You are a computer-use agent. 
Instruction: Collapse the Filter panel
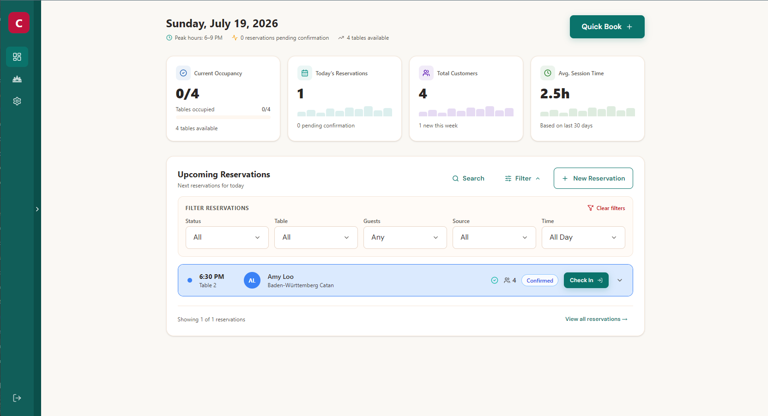pyautogui.click(x=522, y=178)
